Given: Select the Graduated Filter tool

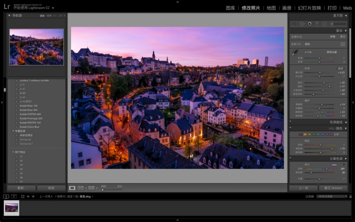Looking at the screenshot, I should pyautogui.click(x=317, y=24).
